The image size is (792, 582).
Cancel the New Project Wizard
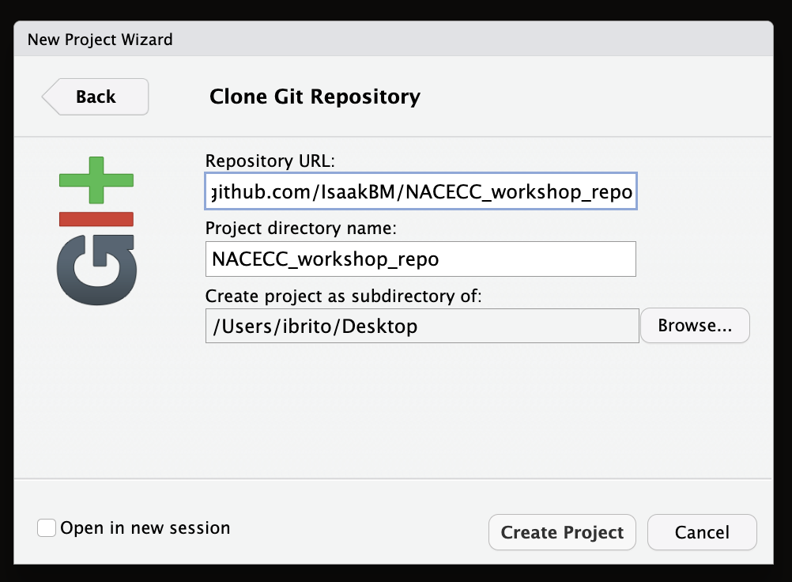coord(702,532)
